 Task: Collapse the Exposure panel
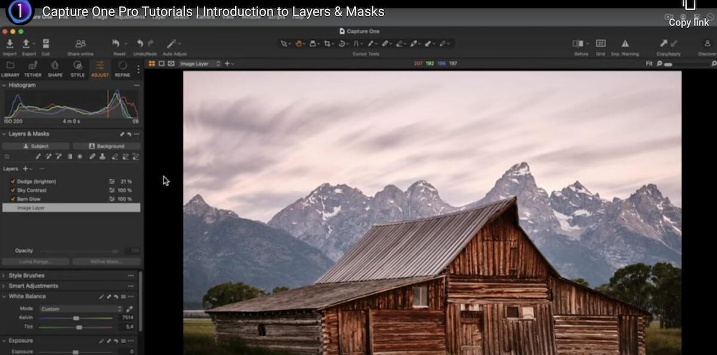pyautogui.click(x=5, y=341)
